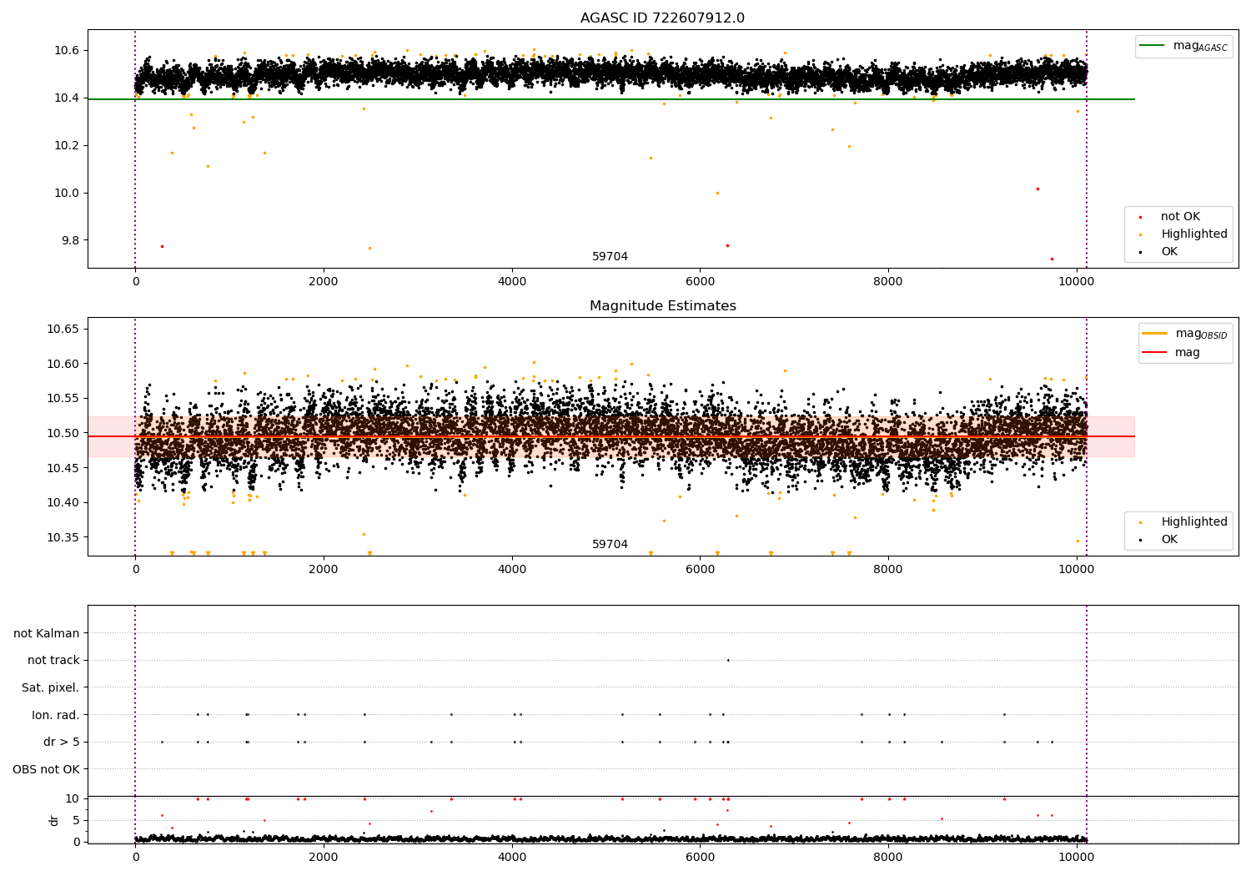Select the 'dr > 5' row label

pos(62,743)
